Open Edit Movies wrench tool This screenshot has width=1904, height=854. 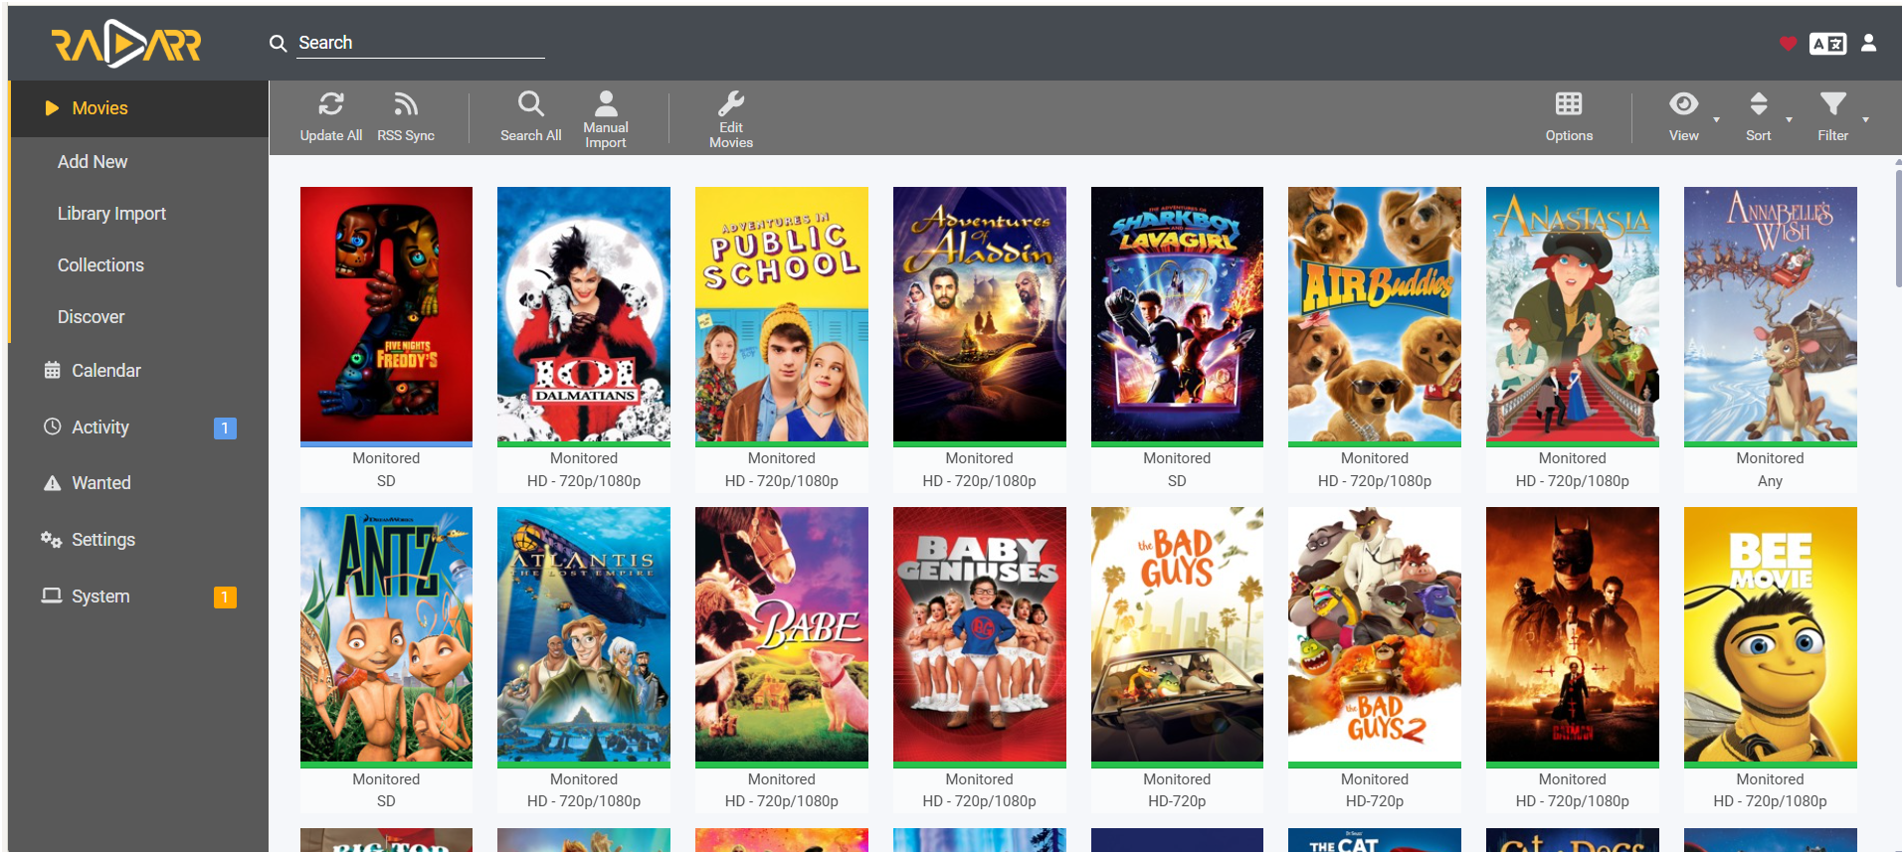(x=730, y=105)
